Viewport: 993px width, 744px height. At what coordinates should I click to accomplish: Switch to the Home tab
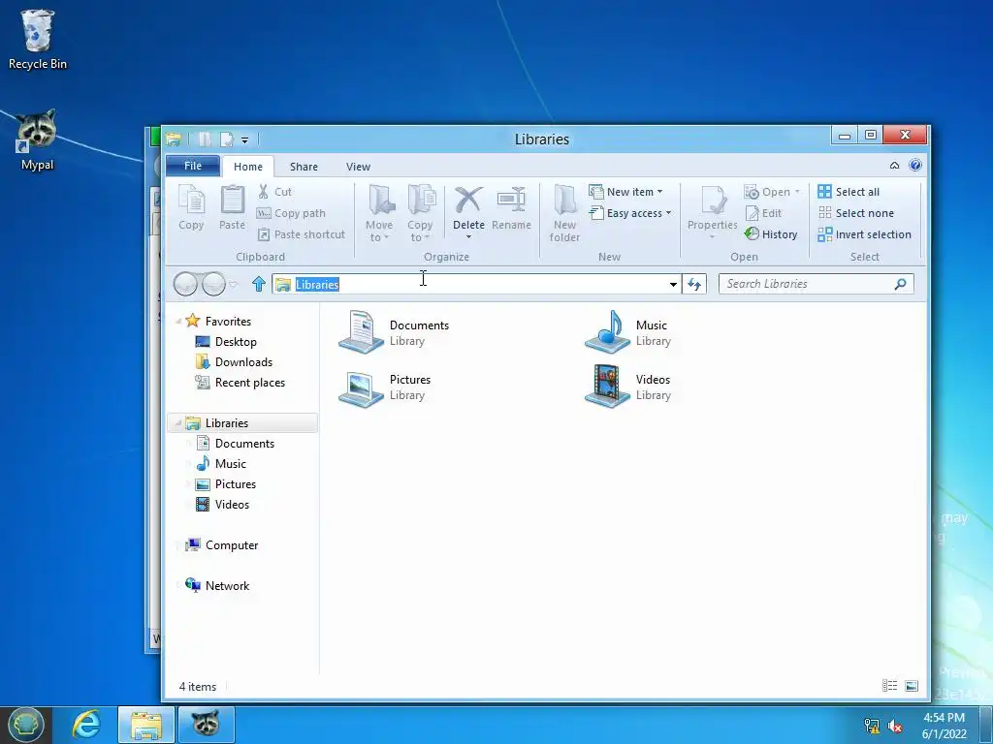click(247, 167)
